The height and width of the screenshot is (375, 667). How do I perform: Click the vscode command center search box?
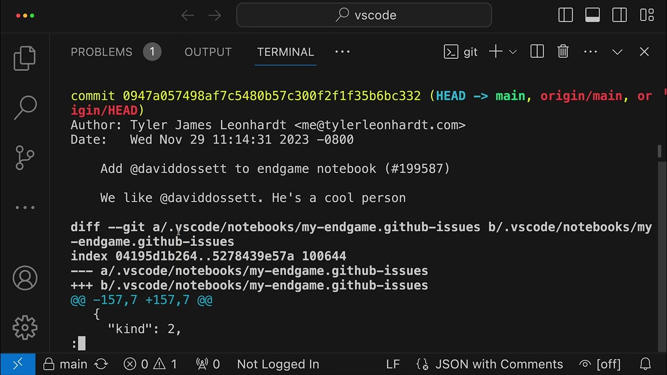pyautogui.click(x=364, y=15)
